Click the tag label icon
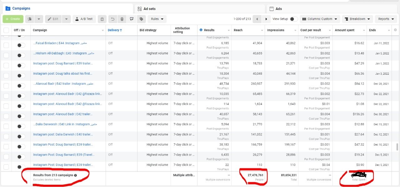The width and height of the screenshot is (400, 189). (x=142, y=19)
